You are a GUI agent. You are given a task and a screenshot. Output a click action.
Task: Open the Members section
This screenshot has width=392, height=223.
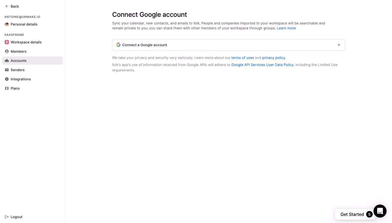click(x=32, y=51)
